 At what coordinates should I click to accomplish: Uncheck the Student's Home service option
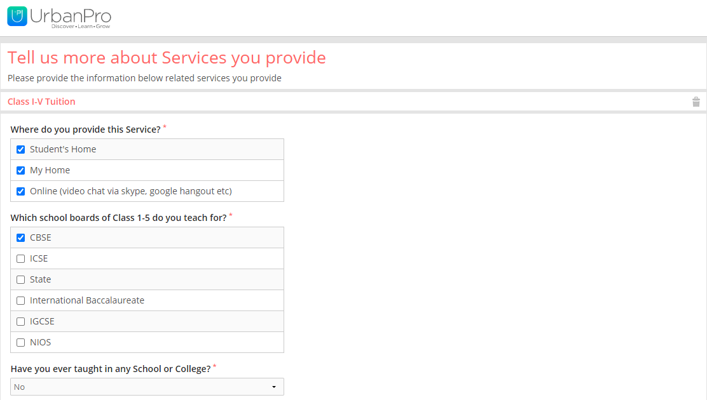point(20,149)
